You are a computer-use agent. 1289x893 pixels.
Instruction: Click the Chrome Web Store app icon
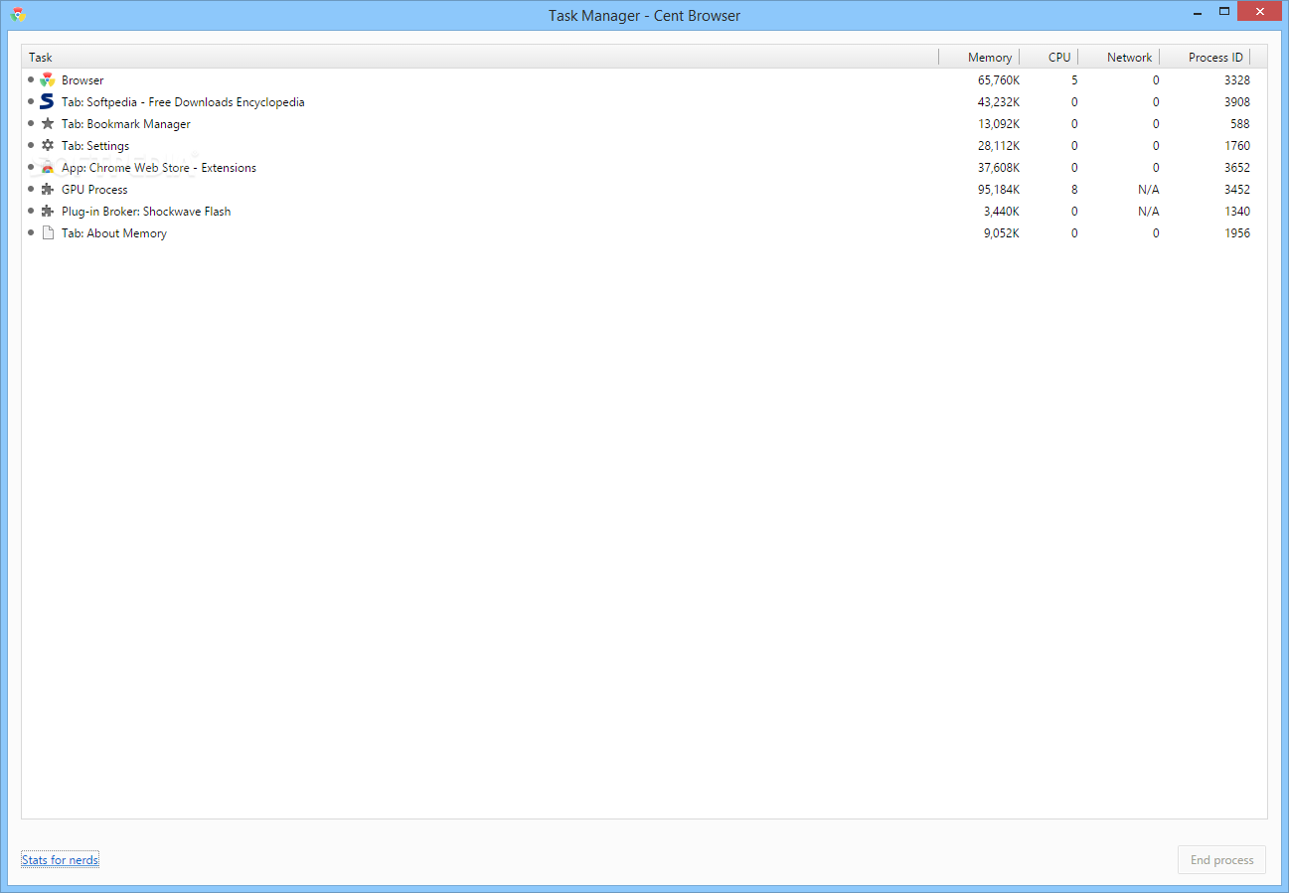[47, 168]
